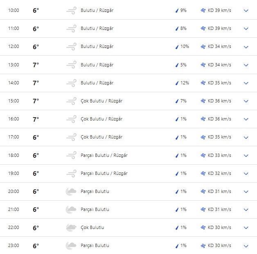This screenshot has width=257, height=254.
Task: Open details for the 15:00 forecast
Action: click(x=246, y=101)
